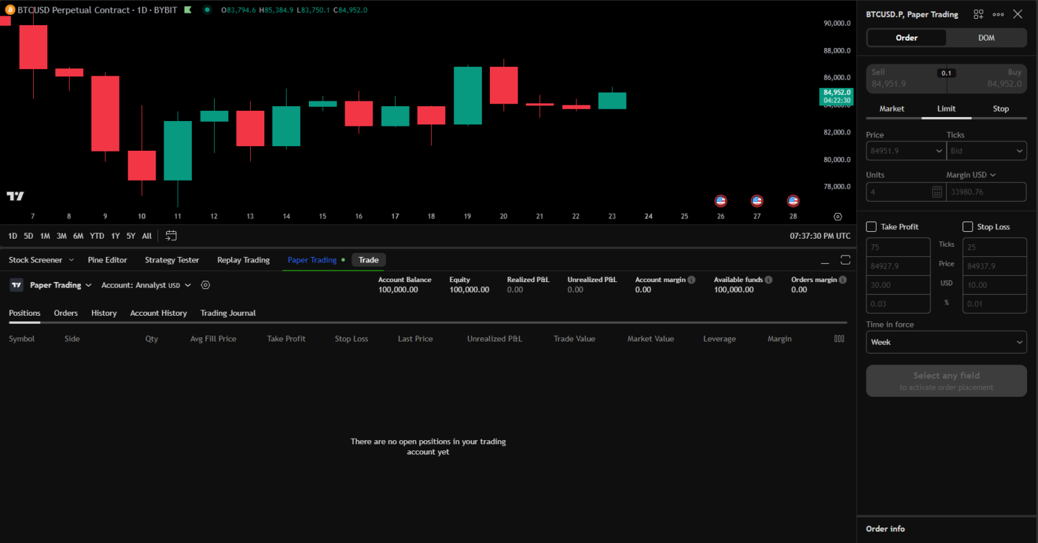Image resolution: width=1038 pixels, height=543 pixels.
Task: Open chart settings via the gear icon
Action: point(837,216)
